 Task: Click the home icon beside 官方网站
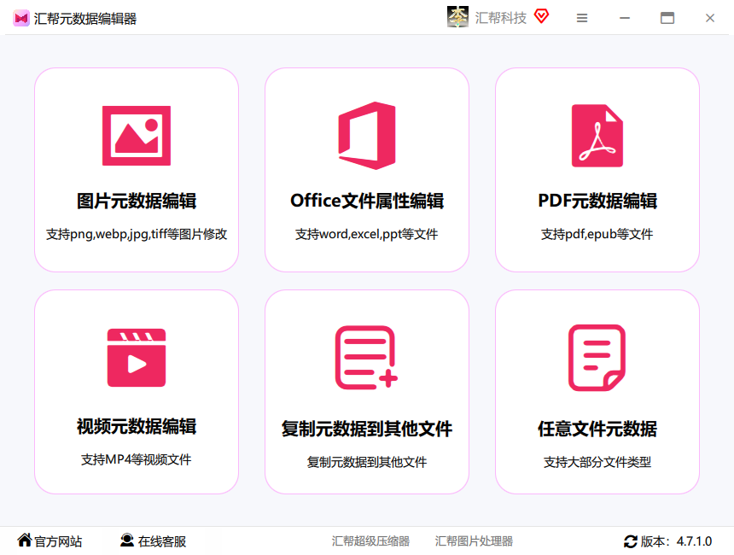tap(25, 540)
